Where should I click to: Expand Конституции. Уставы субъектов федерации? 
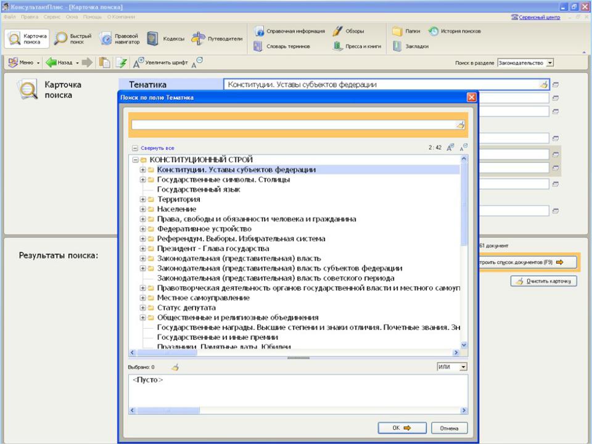point(143,170)
